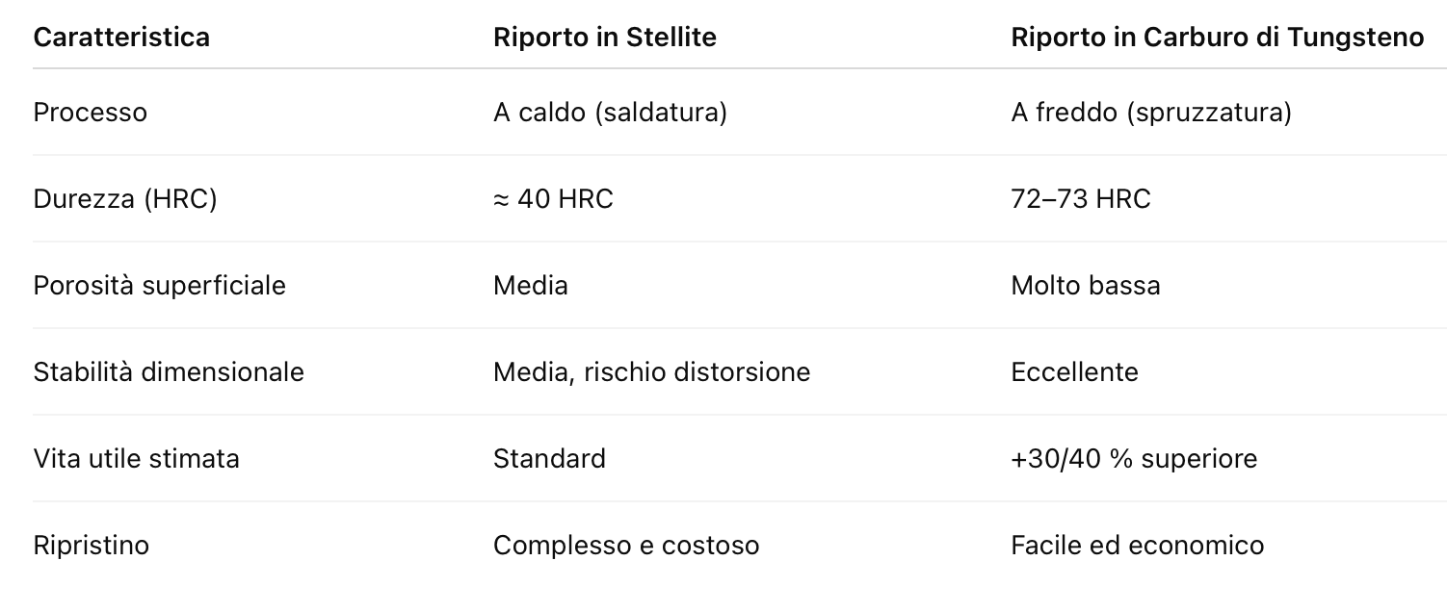Click the Facile ed economico cell
This screenshot has height=612, width=1447.
point(1137,546)
